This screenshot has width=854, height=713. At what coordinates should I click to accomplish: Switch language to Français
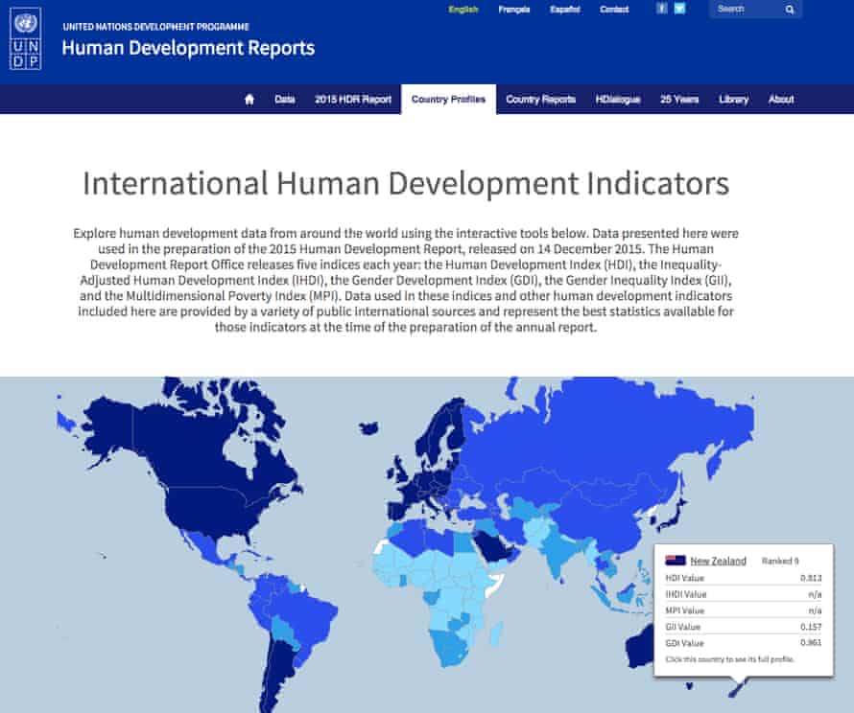(515, 9)
